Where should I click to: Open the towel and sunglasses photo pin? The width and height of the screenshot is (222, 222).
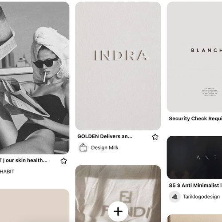coord(35,78)
